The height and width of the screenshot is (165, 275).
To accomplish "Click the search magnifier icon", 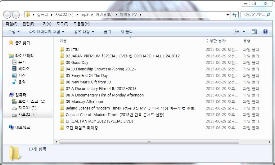I will pyautogui.click(x=268, y=15).
